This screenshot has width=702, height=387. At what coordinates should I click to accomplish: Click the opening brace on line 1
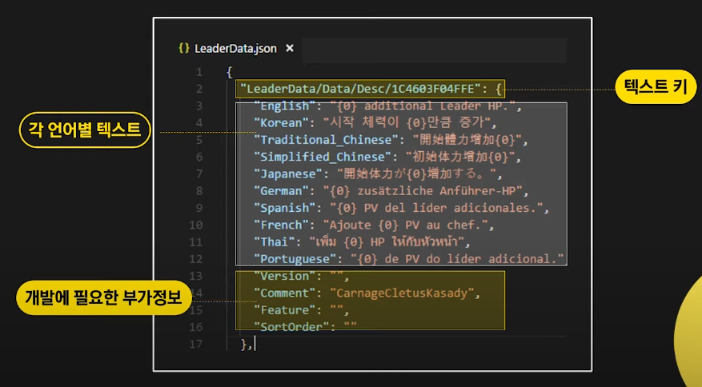(229, 72)
